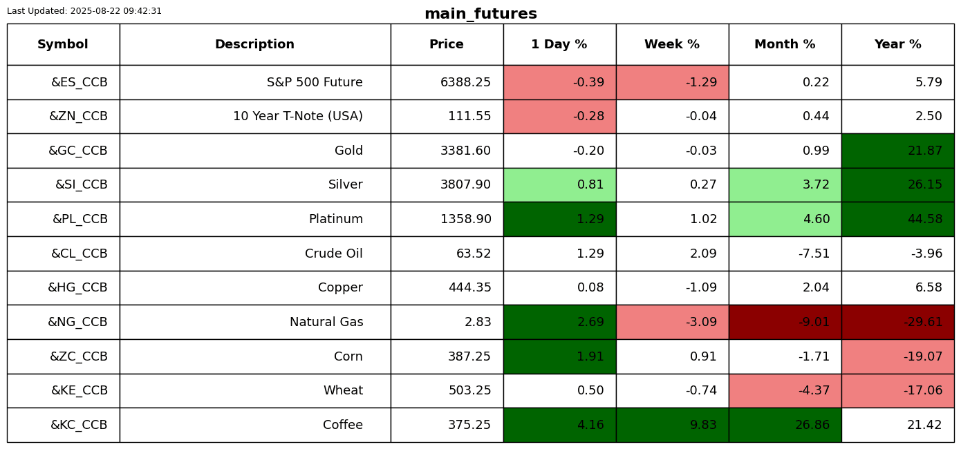Click the dark red Natural Gas Month % cell
Screen dimensions: 961x449
click(x=785, y=322)
